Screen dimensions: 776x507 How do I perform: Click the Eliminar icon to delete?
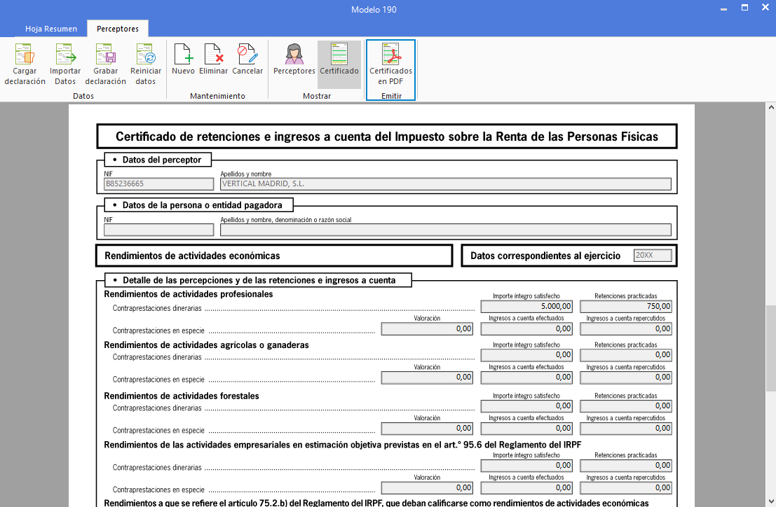click(214, 63)
